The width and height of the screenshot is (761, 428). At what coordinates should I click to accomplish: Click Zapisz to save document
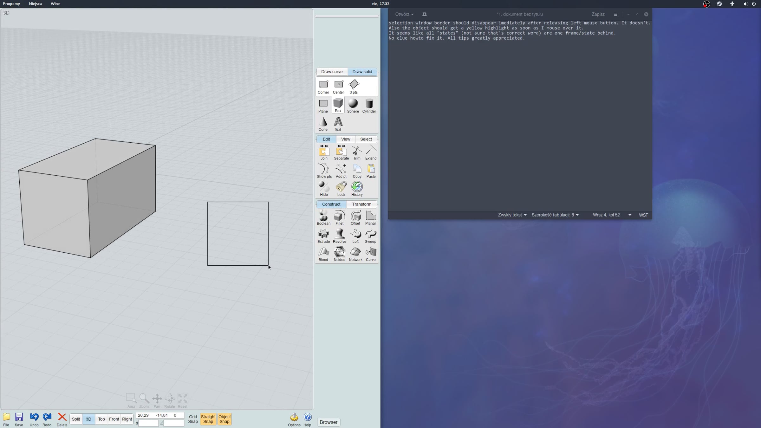point(598,14)
